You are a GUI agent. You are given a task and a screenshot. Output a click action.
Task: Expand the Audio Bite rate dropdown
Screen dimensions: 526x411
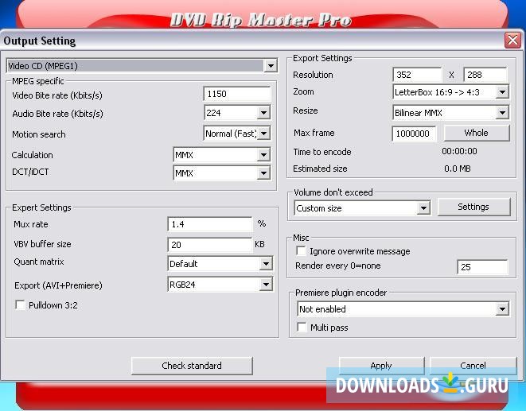click(237, 113)
